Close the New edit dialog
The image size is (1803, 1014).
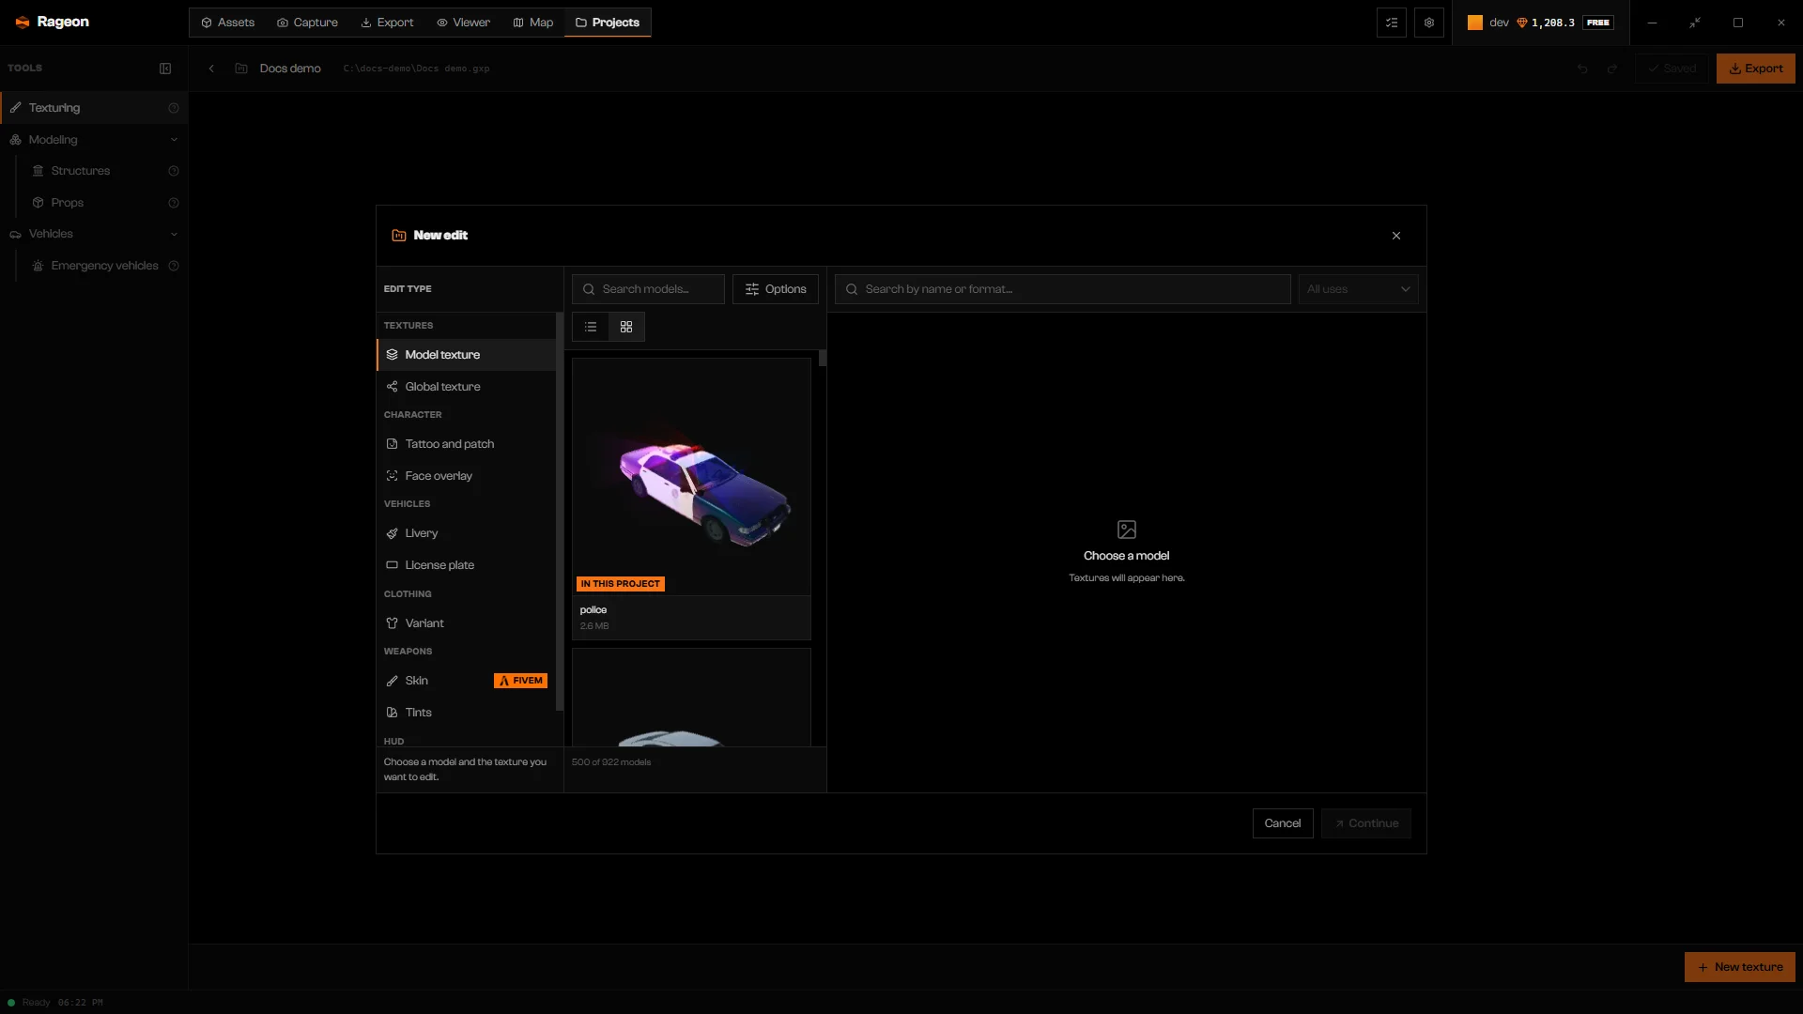point(1396,236)
